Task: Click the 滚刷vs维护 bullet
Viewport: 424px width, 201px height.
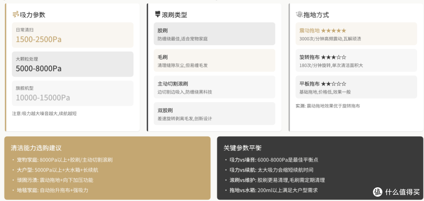Action: pos(277,180)
